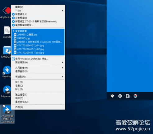
Task: Click 2A8935 Evernote 100 file name text
Action: [x=39, y=42]
